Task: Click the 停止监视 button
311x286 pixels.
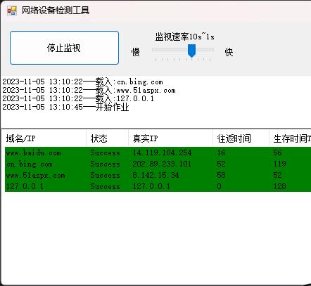Action: click(x=64, y=48)
